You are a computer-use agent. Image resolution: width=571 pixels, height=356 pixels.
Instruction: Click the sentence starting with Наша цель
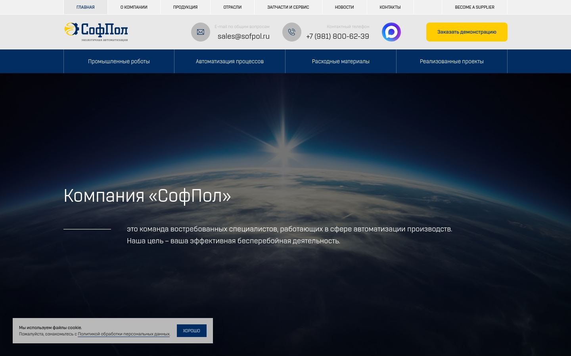coord(234,241)
